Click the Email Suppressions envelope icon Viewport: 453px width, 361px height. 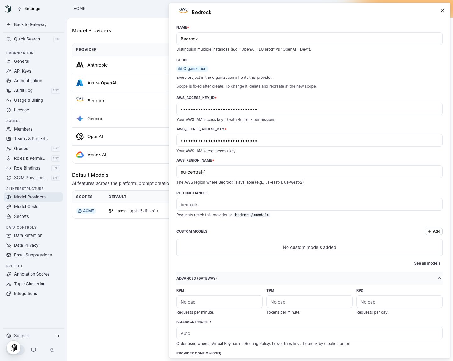coord(9,255)
